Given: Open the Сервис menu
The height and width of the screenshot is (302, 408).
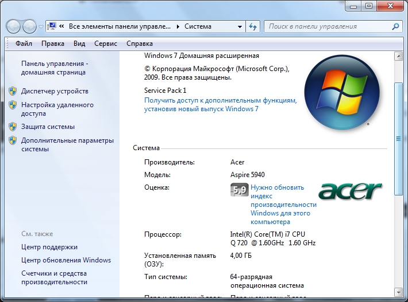Looking at the screenshot, I should point(106,44).
